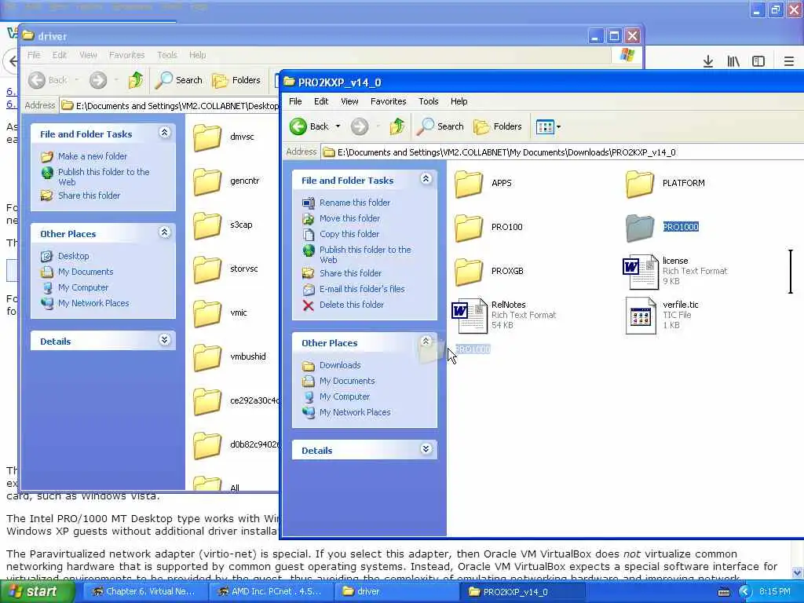The width and height of the screenshot is (804, 603).
Task: Click the address bar in PRO2KXP window
Action: tap(561, 152)
